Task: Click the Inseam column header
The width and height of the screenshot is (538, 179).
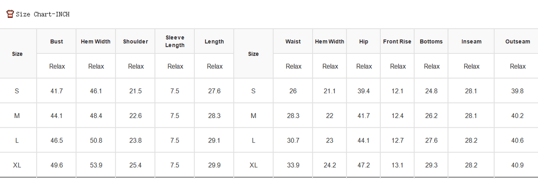Action: [471, 41]
